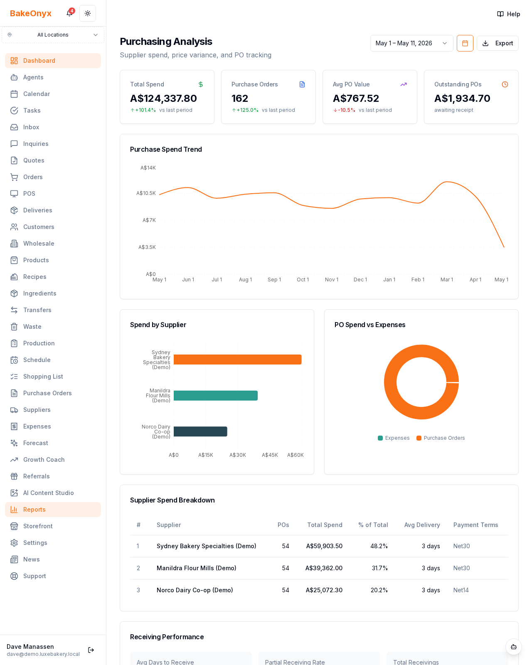Click the Storefront shop icon
Viewport: 532px width, 665px height.
pyautogui.click(x=14, y=526)
